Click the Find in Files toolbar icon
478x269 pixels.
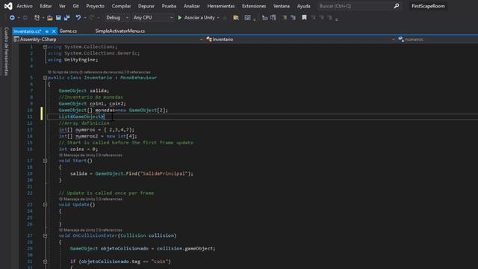click(x=236, y=18)
